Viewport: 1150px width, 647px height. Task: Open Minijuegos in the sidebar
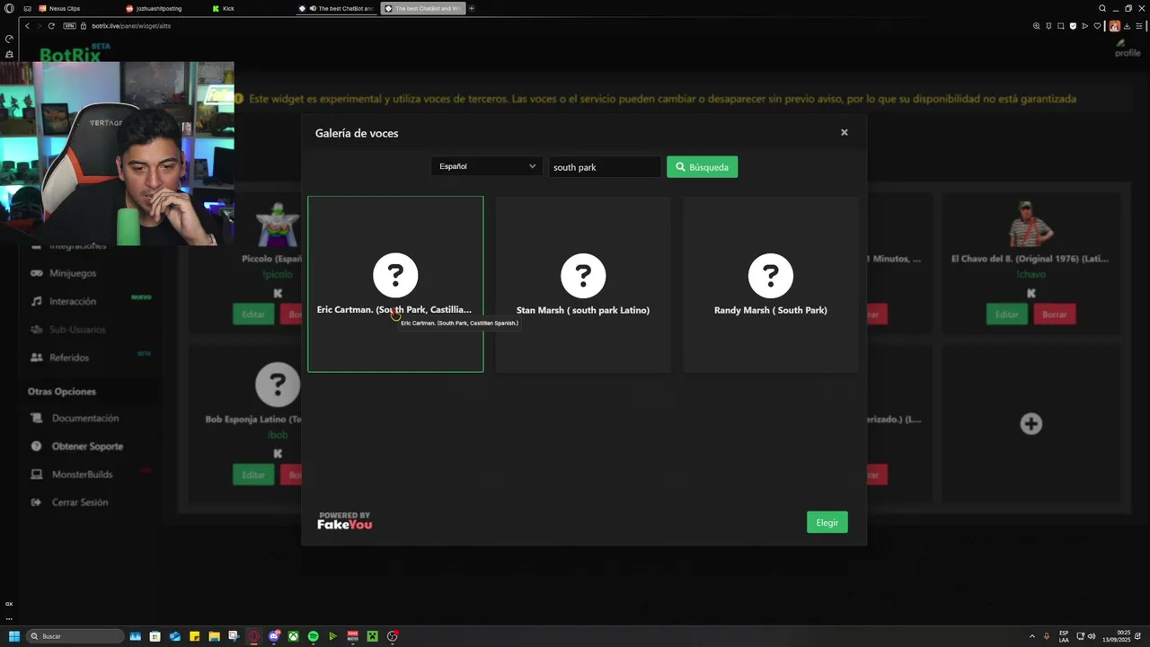(x=73, y=273)
